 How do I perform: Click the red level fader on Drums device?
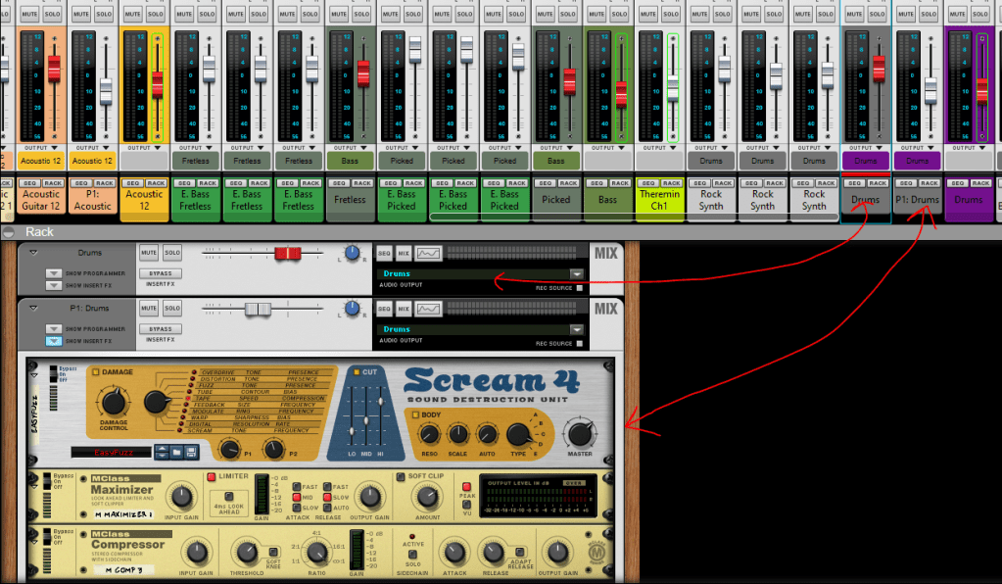click(288, 254)
